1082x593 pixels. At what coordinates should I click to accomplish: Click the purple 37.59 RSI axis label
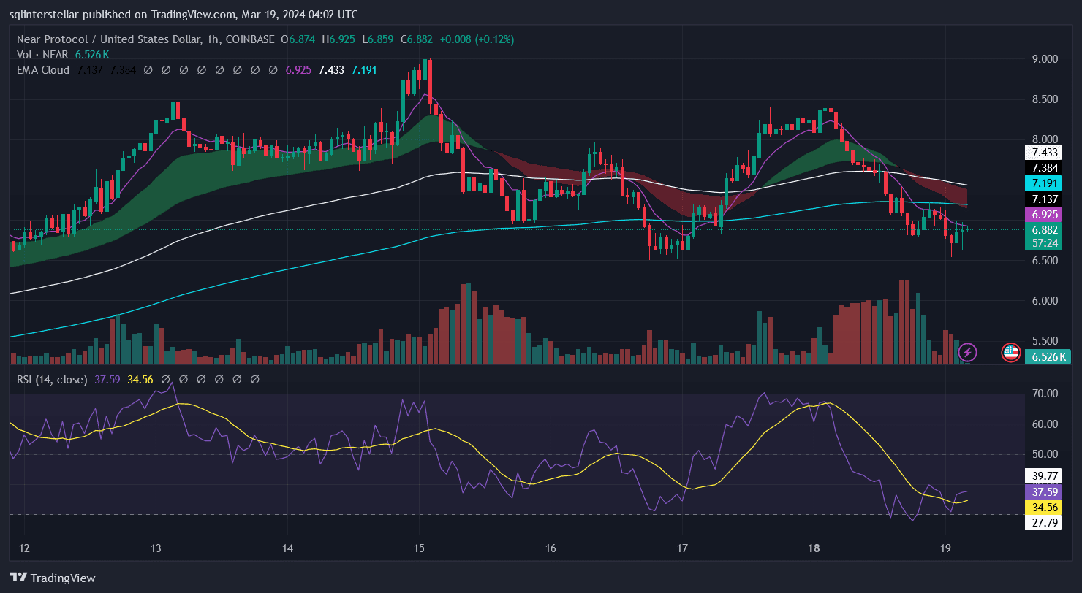click(x=1043, y=491)
